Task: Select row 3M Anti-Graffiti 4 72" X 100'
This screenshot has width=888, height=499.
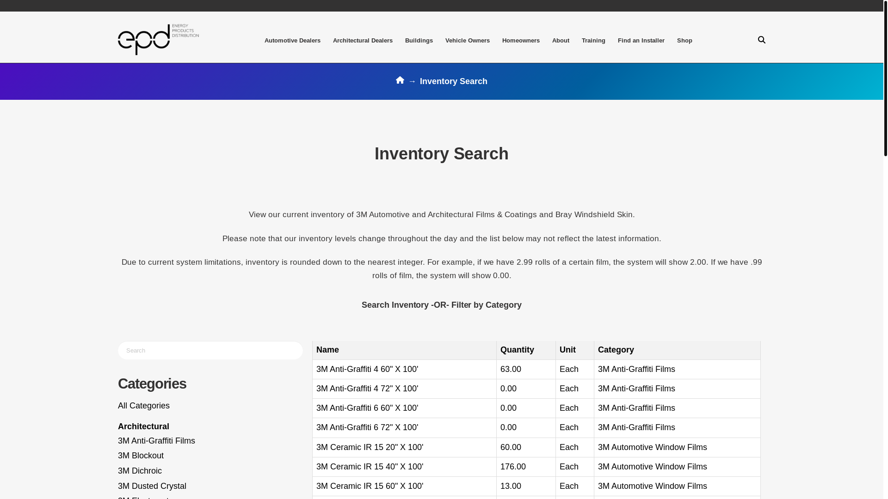Action: 536,389
